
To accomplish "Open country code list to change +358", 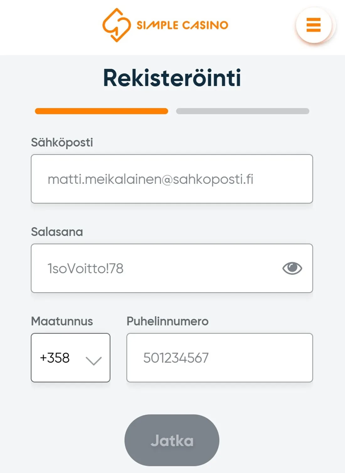I will [71, 358].
